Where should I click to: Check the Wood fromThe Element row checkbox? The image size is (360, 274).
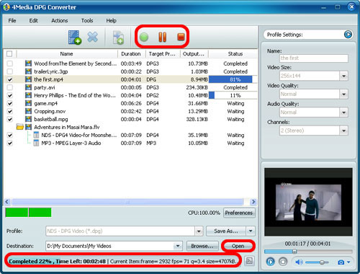click(9, 63)
